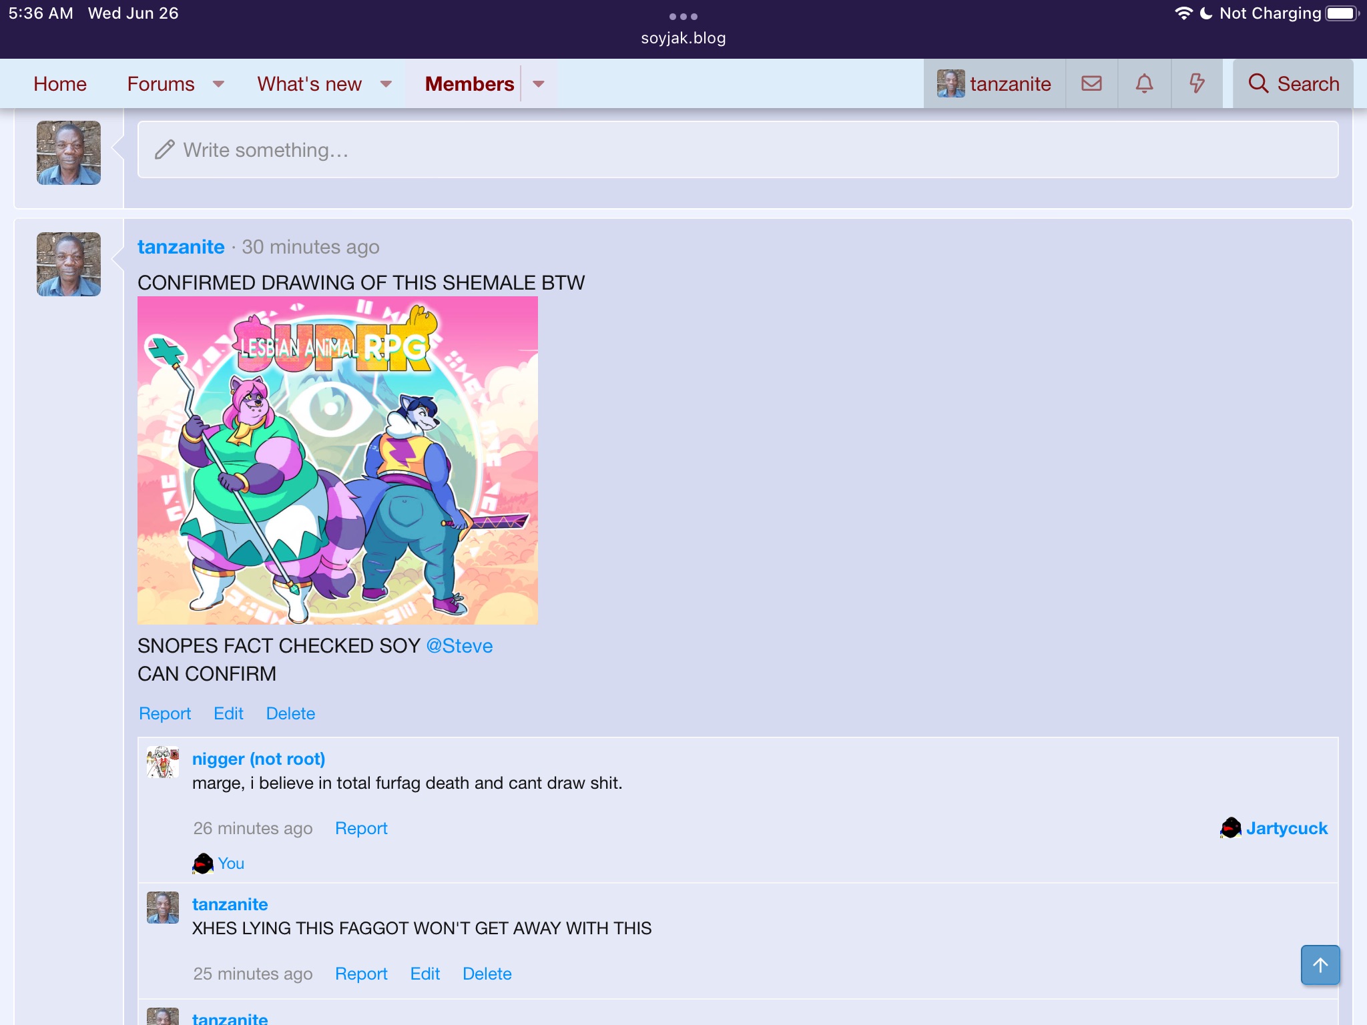Click the Jartycuck reaction icon on the comment
The height and width of the screenshot is (1025, 1367).
click(1230, 827)
